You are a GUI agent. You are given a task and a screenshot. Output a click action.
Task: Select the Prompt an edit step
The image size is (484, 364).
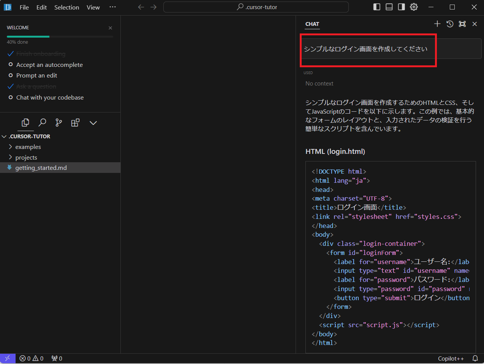pos(36,75)
